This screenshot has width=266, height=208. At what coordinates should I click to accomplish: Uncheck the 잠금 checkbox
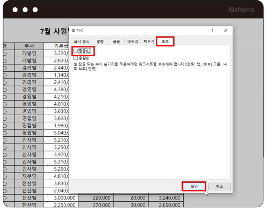tap(76, 51)
